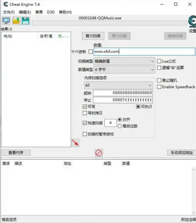Click the open file folder icon
Viewport: 196px width, 223px height.
click(x=16, y=21)
